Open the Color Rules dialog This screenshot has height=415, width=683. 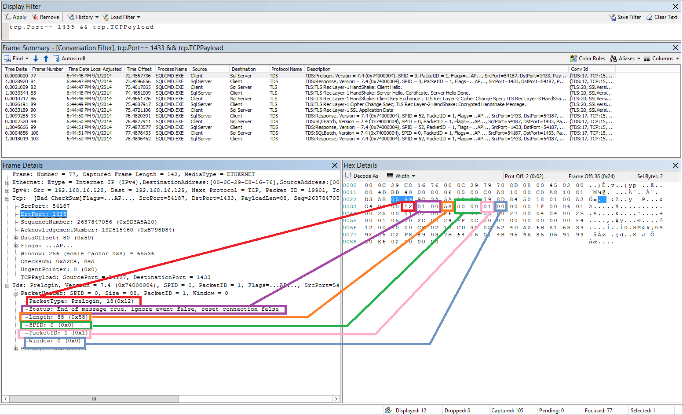tap(588, 58)
